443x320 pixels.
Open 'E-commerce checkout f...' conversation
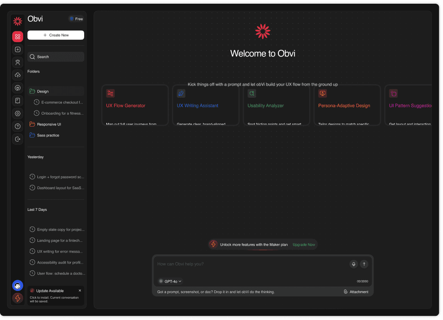click(59, 102)
